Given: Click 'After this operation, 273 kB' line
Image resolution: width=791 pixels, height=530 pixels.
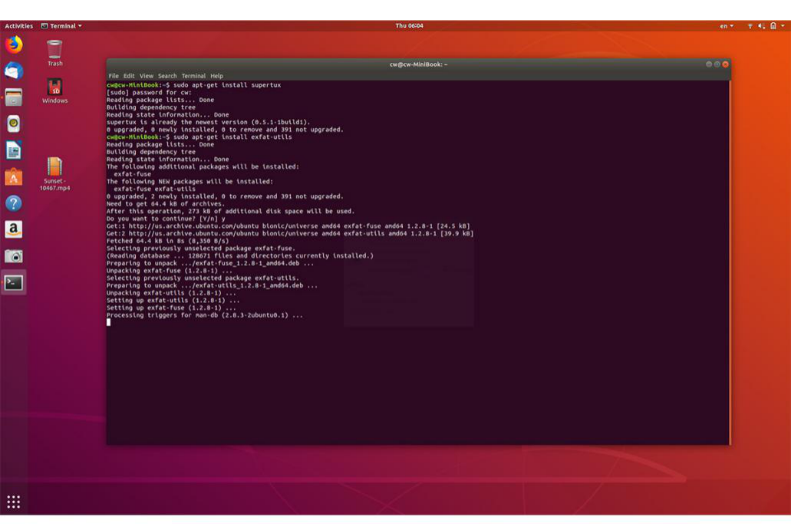Looking at the screenshot, I should 230,211.
